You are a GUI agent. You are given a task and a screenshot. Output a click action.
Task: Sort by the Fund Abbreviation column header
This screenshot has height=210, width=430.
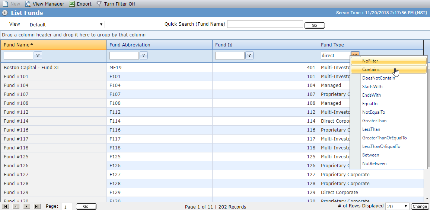[159, 45]
